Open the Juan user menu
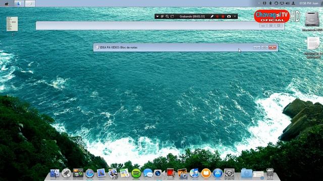 315,4
